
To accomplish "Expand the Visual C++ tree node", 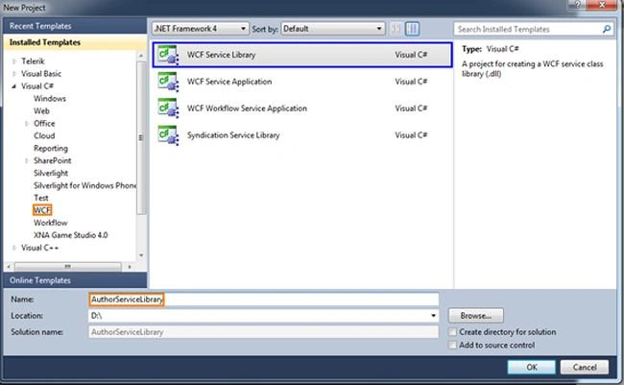I will pyautogui.click(x=14, y=248).
